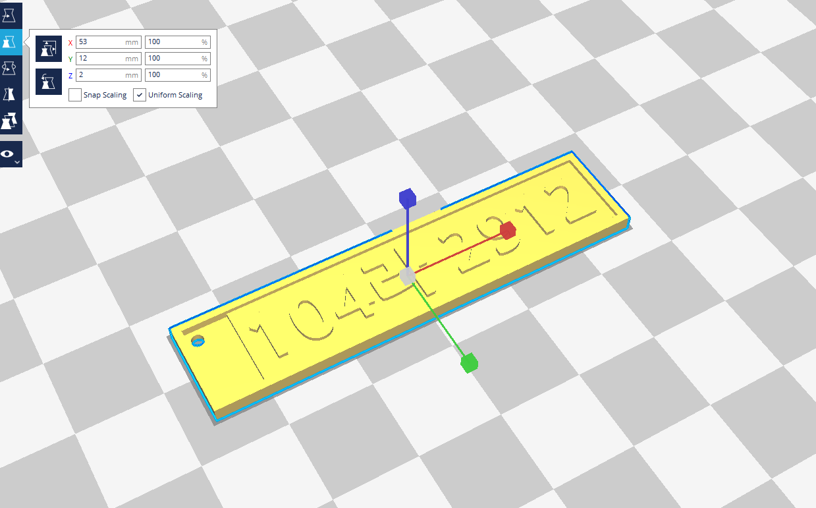
Task: Click the red X-axis scale handle
Action: (507, 231)
